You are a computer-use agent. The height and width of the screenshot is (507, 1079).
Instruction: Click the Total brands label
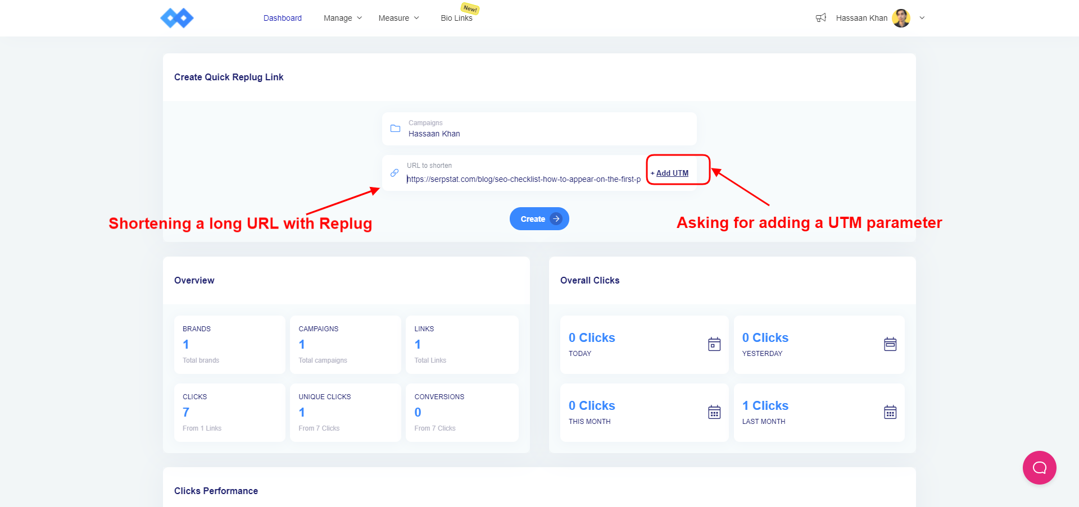201,360
